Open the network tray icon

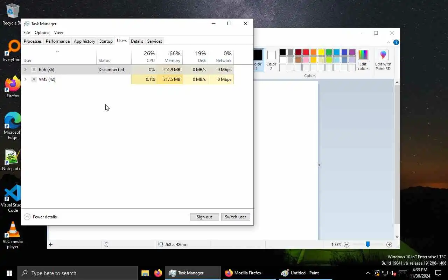coord(385,273)
